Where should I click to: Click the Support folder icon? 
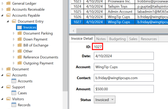pos(8,87)
